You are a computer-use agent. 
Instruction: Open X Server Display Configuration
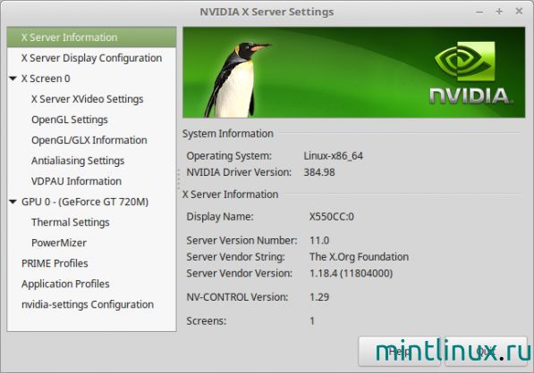pyautogui.click(x=91, y=58)
